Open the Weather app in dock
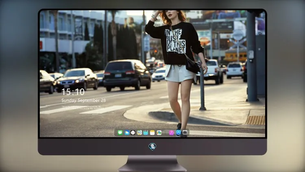 point(126,132)
